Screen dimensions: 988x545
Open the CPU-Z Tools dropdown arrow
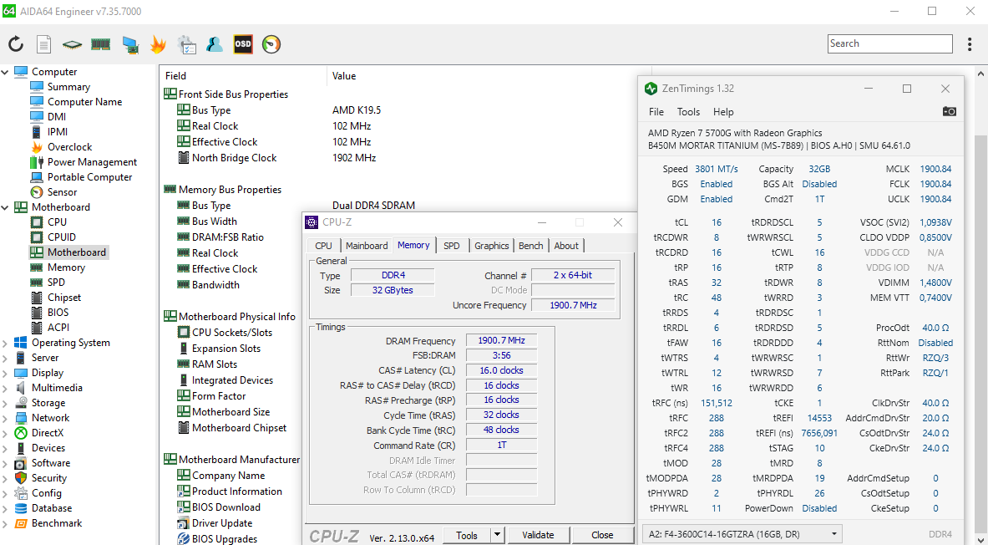click(x=498, y=535)
